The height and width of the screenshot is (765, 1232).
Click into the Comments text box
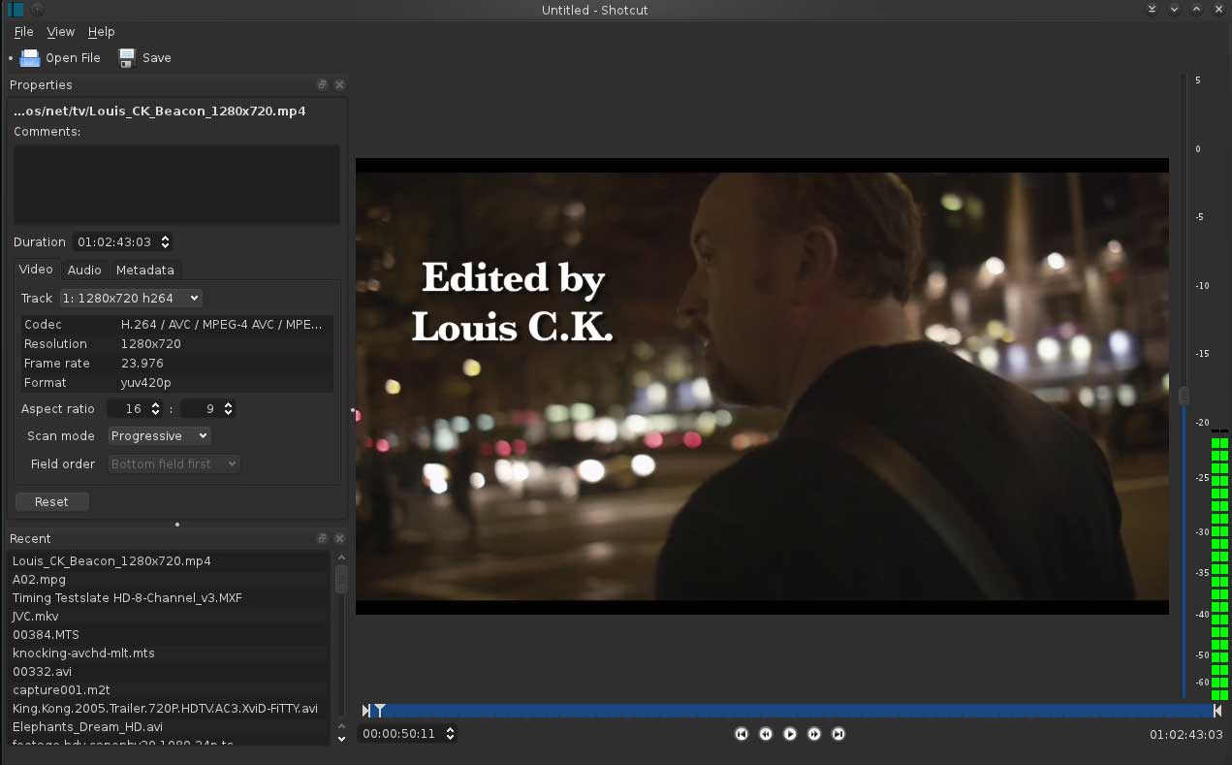click(x=176, y=184)
